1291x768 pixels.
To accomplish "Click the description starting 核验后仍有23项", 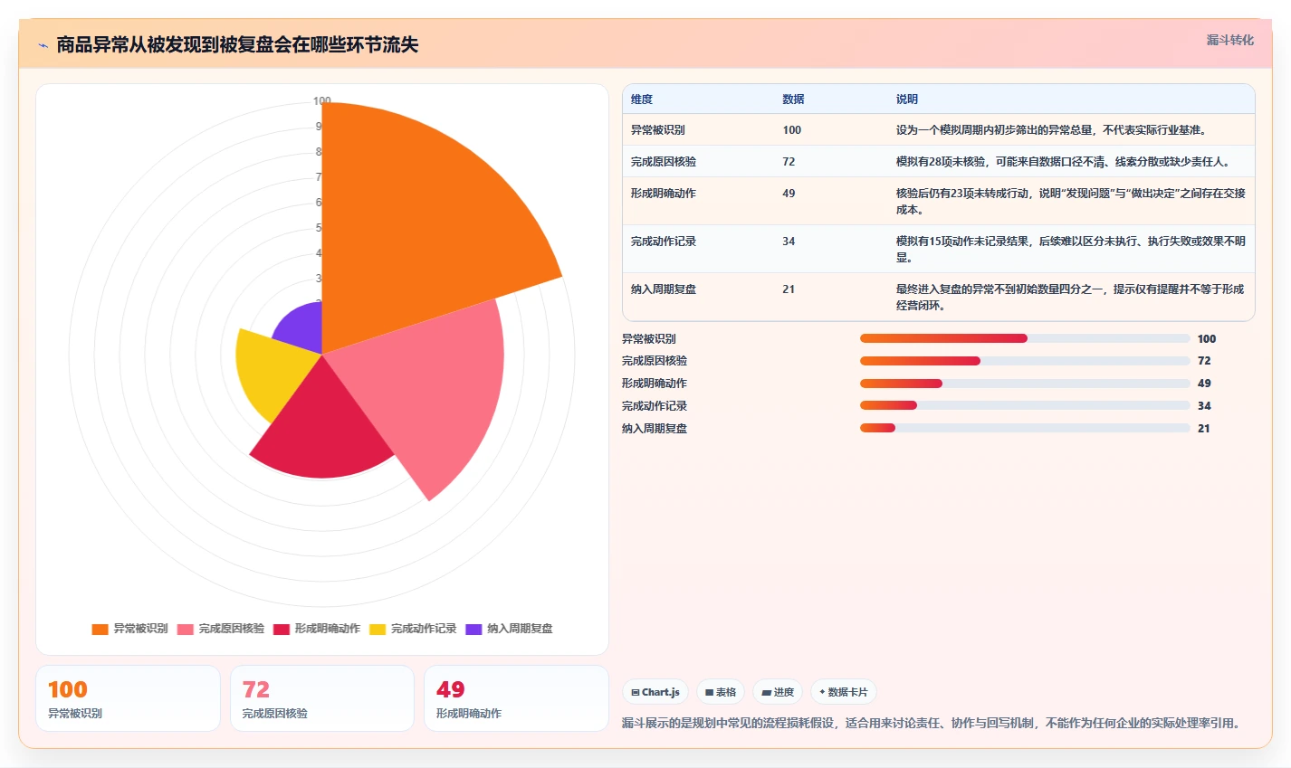I will 1071,202.
